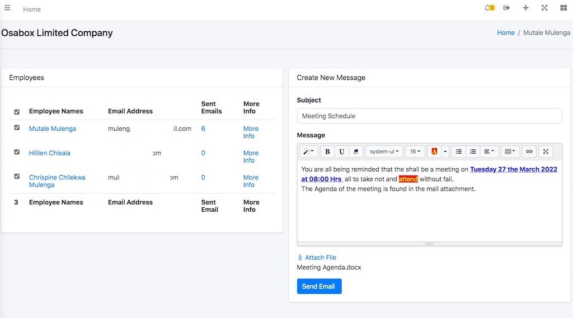Click the 'Tuesday 27 the March 2022' text
This screenshot has width=573, height=318.
click(x=514, y=169)
